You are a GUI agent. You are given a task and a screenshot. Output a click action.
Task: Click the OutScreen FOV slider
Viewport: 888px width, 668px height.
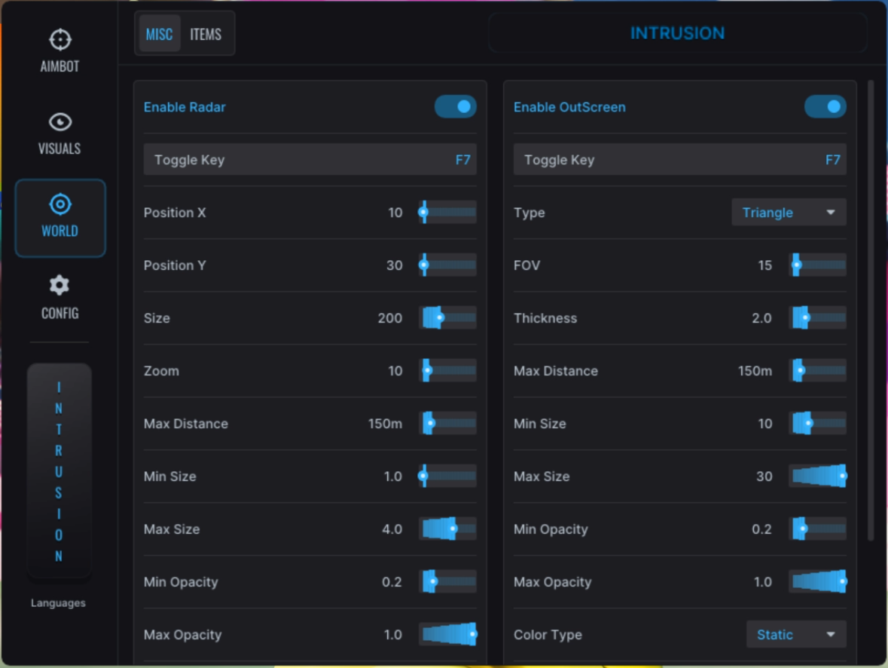[817, 265]
